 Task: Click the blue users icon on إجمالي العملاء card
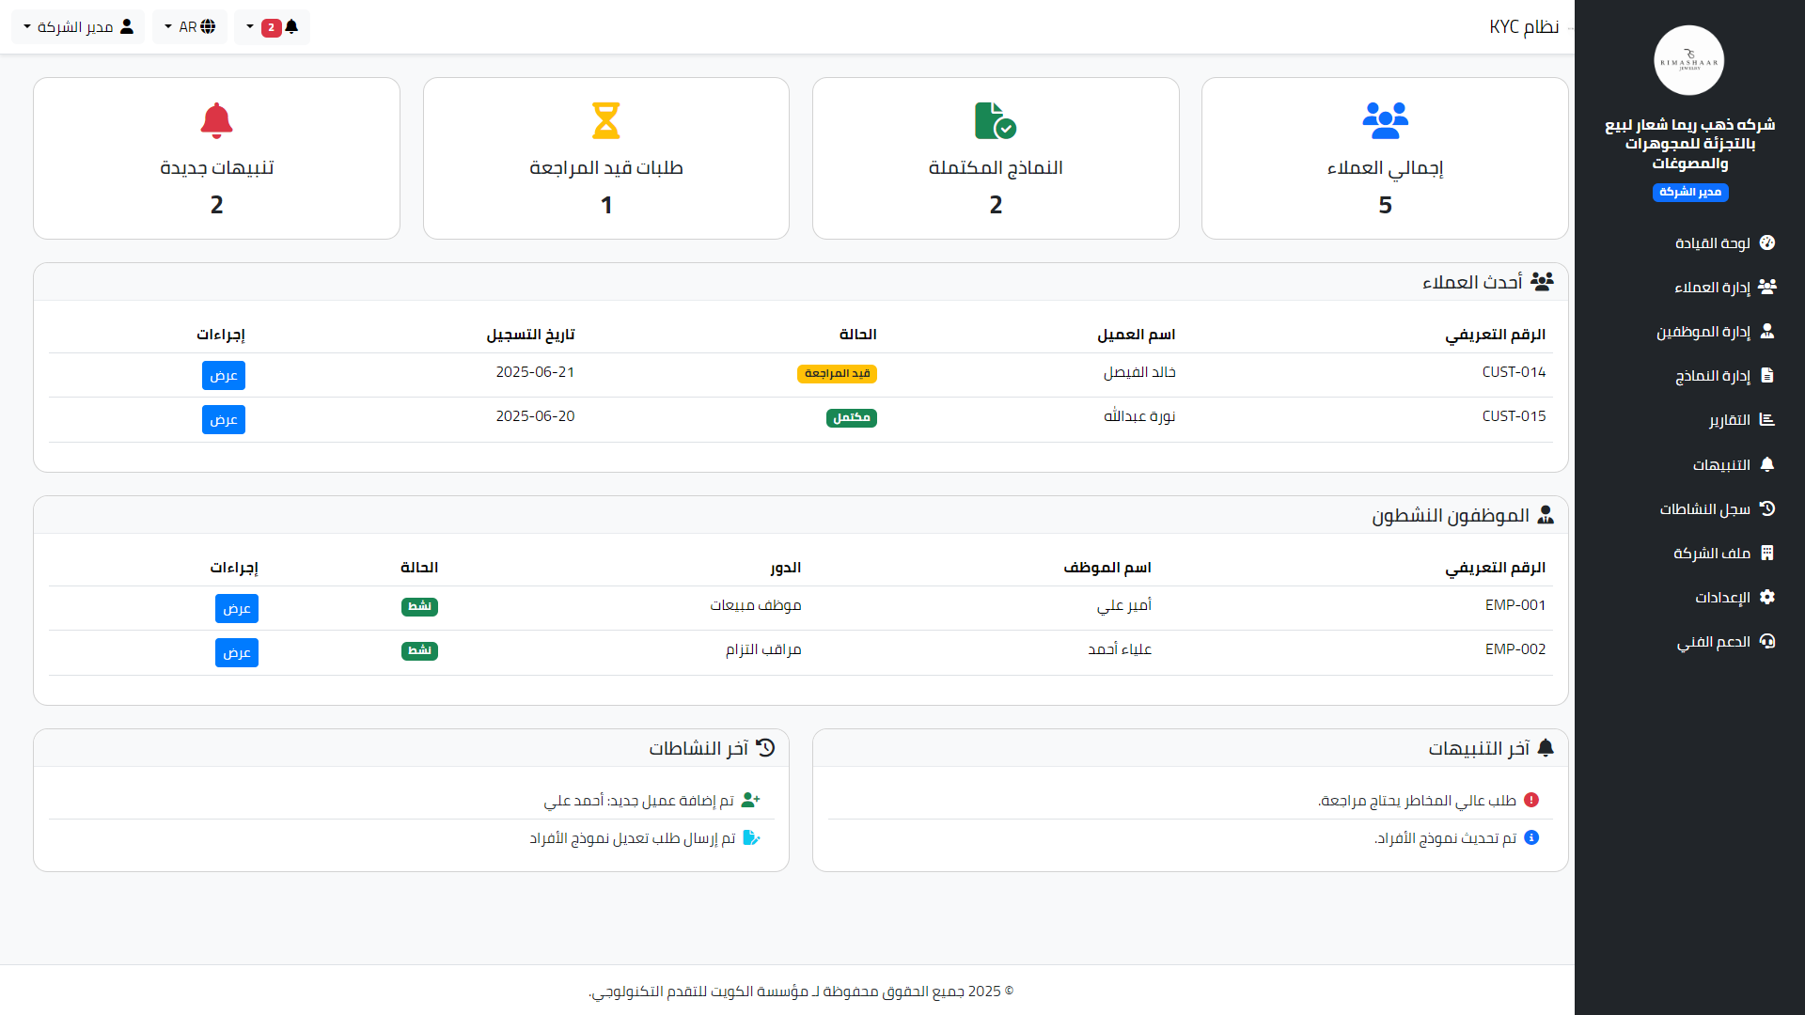tap(1385, 120)
